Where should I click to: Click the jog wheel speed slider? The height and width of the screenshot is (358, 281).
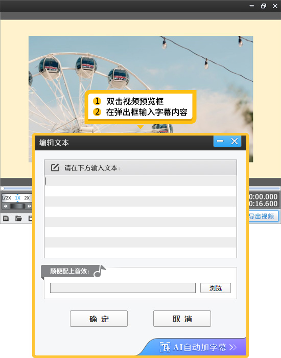(x=17, y=206)
